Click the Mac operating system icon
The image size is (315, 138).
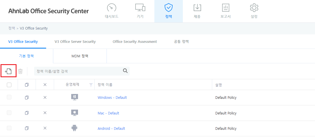75,113
